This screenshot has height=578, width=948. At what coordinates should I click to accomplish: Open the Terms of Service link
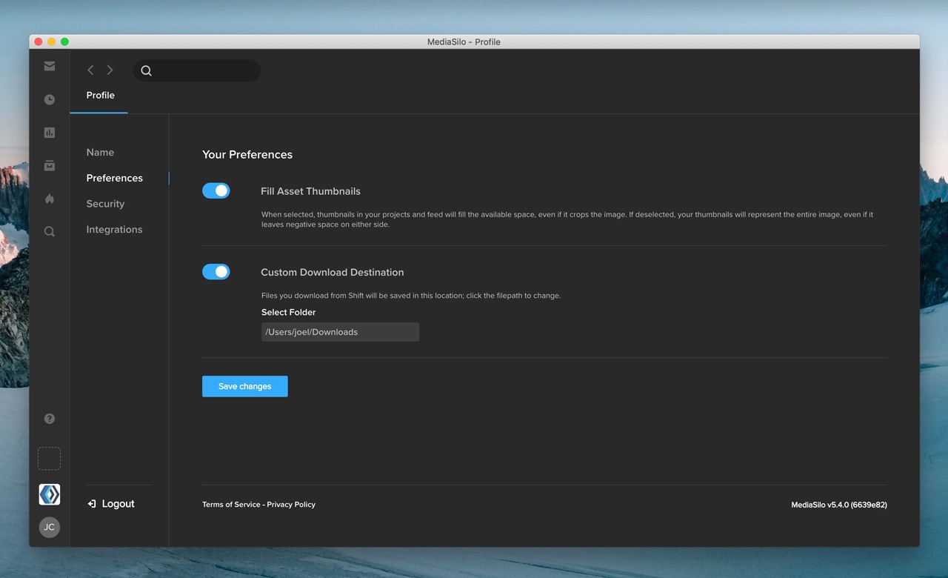click(231, 505)
